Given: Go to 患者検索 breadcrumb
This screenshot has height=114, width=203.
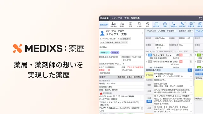Looking at the screenshot, I should (x=104, y=18).
